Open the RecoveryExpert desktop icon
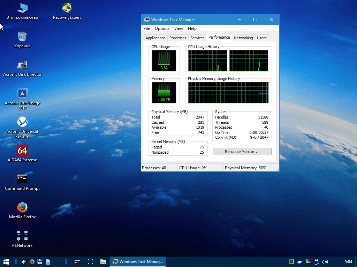This screenshot has height=267, width=357. [67, 11]
